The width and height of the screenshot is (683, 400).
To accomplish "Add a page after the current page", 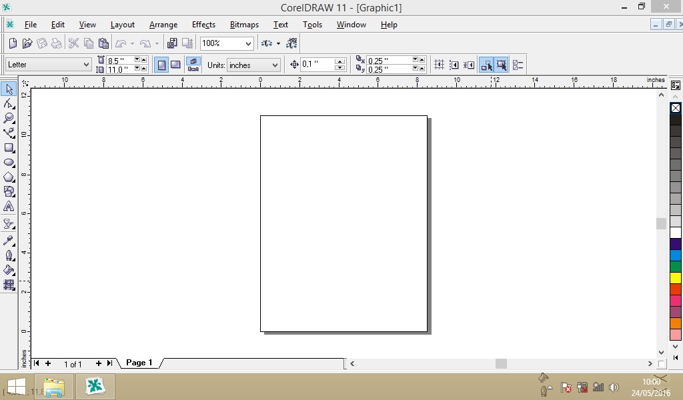I will pos(99,363).
